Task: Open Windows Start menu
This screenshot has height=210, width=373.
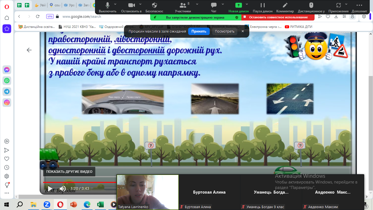Action: pos(7,204)
